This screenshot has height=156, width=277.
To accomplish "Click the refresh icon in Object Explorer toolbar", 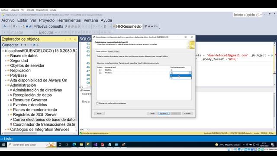I will pyautogui.click(x=34, y=45).
